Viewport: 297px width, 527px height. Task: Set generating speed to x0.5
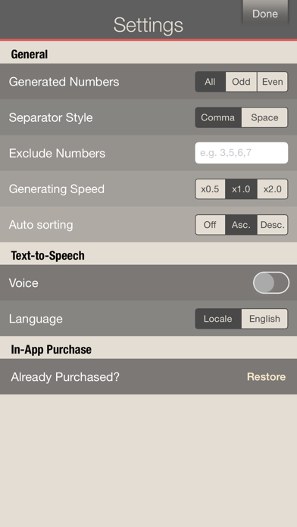[x=210, y=189]
